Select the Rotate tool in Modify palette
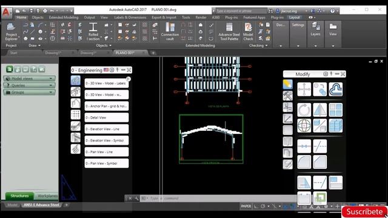388x218 pixels. click(304, 110)
